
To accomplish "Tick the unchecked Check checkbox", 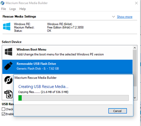I will 4,109.
